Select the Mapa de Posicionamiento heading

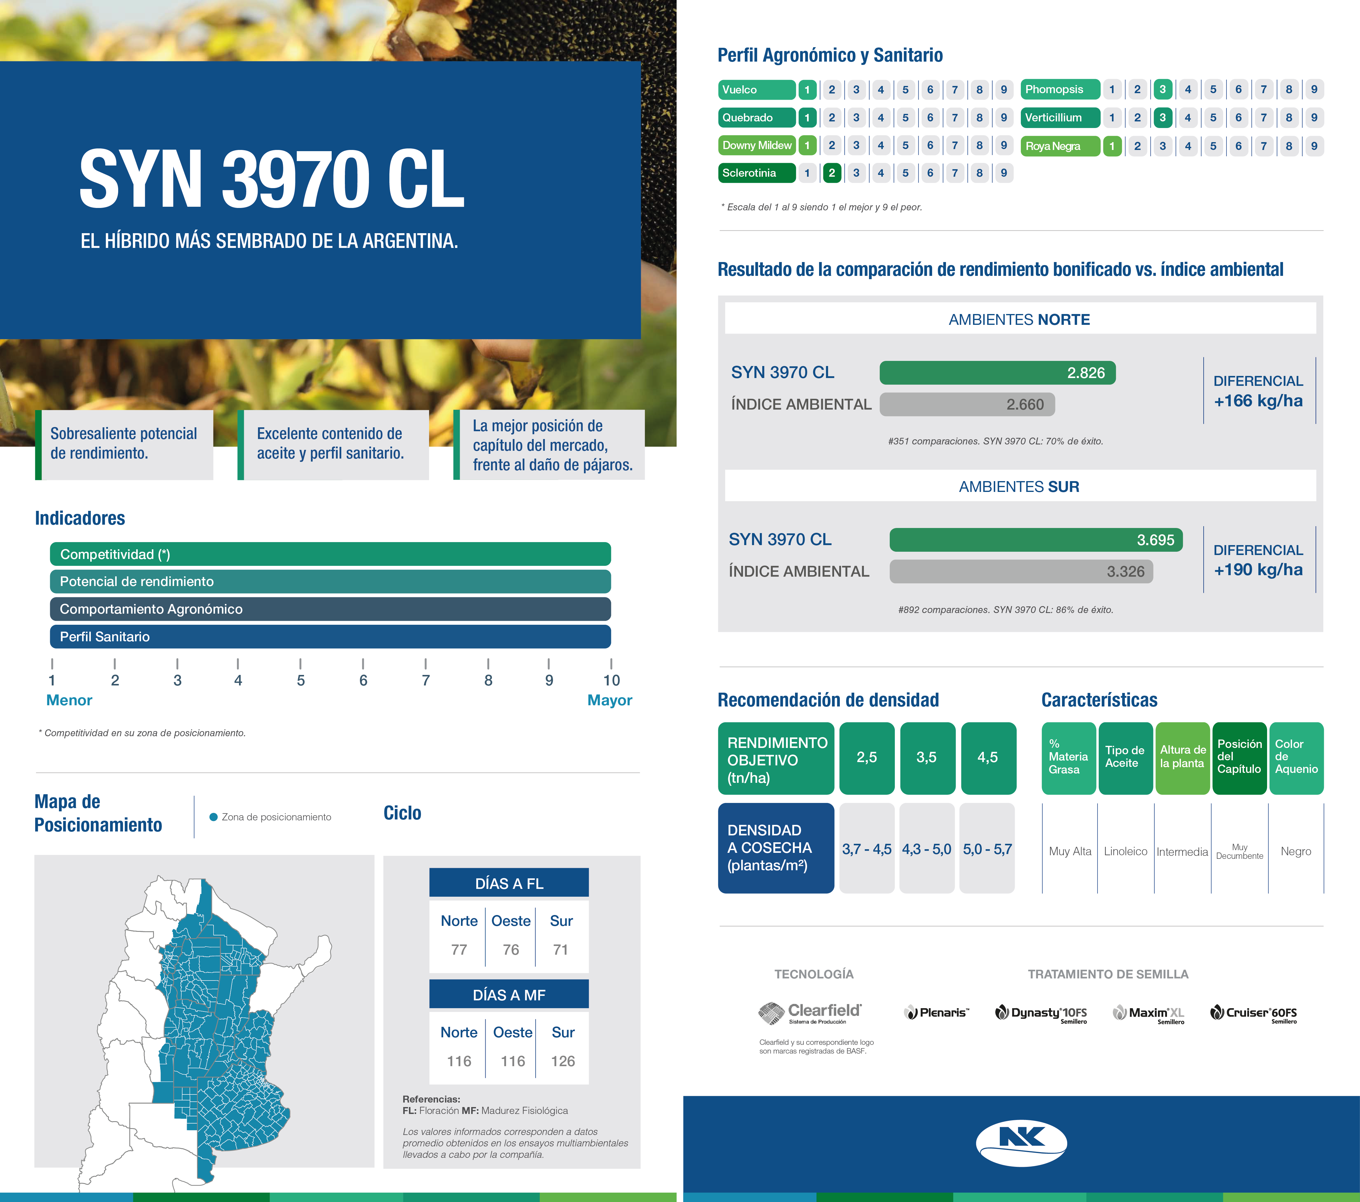(98, 813)
